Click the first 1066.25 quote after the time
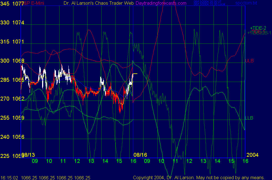 click(x=29, y=178)
